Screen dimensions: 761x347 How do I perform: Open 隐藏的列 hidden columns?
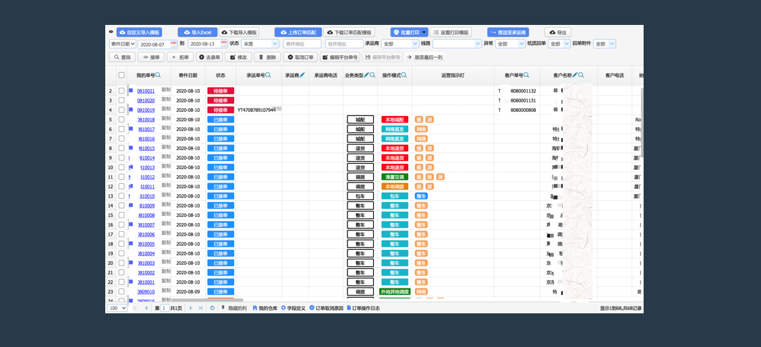[x=234, y=308]
